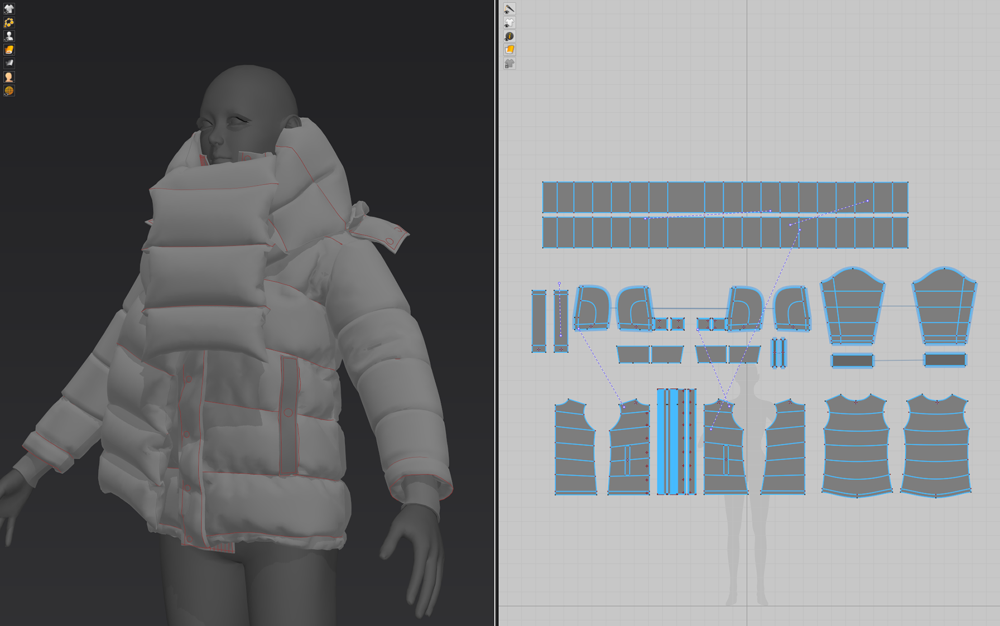Click the orange arrangement points icon
This screenshot has width=1000, height=626.
(9, 22)
